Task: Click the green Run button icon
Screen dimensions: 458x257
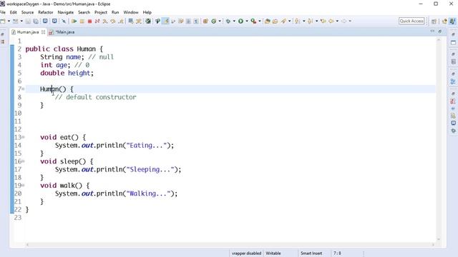Action: pyautogui.click(x=240, y=21)
